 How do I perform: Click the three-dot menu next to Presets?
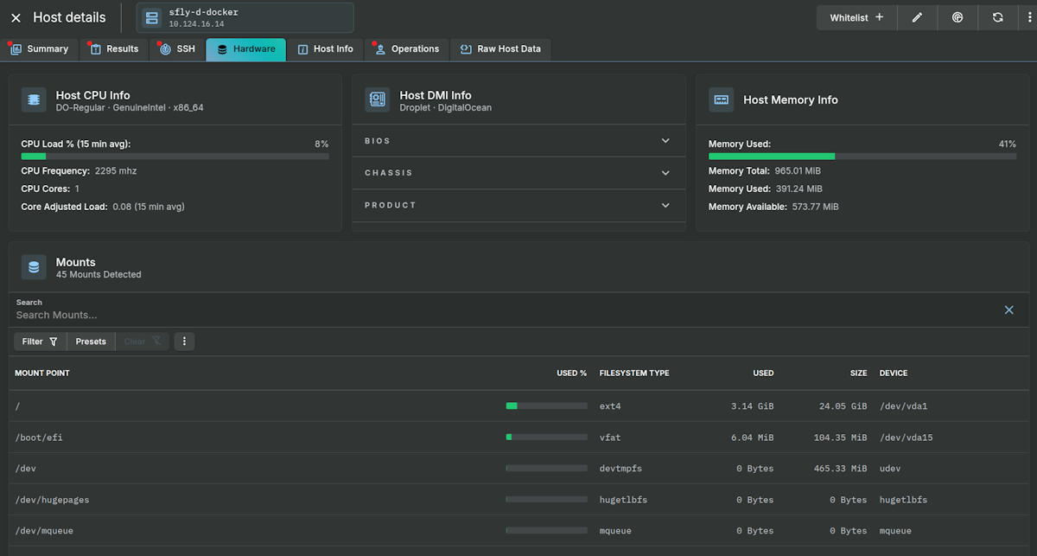tap(184, 341)
